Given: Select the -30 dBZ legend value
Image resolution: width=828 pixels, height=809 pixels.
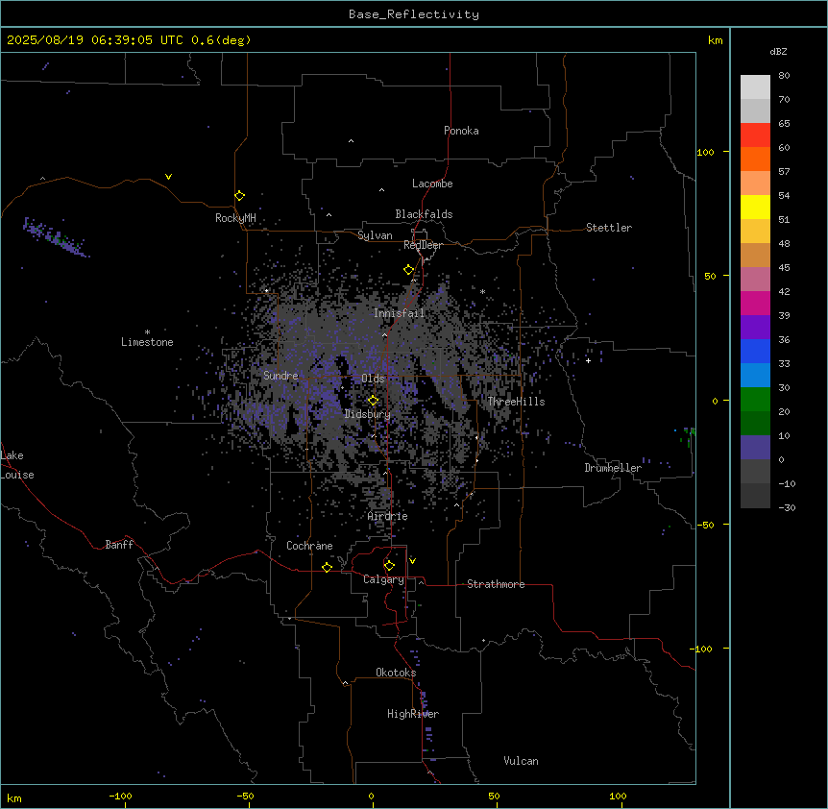Looking at the screenshot, I should (x=787, y=508).
